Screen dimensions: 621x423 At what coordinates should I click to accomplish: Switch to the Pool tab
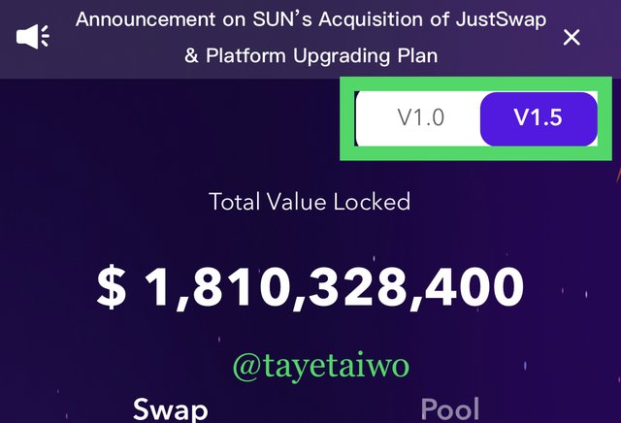point(450,409)
